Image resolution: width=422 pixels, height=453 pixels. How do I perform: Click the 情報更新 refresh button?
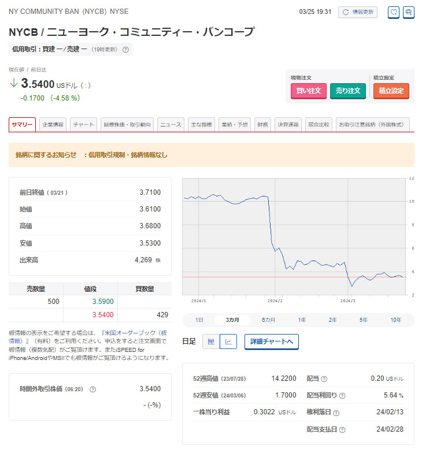pos(358,12)
